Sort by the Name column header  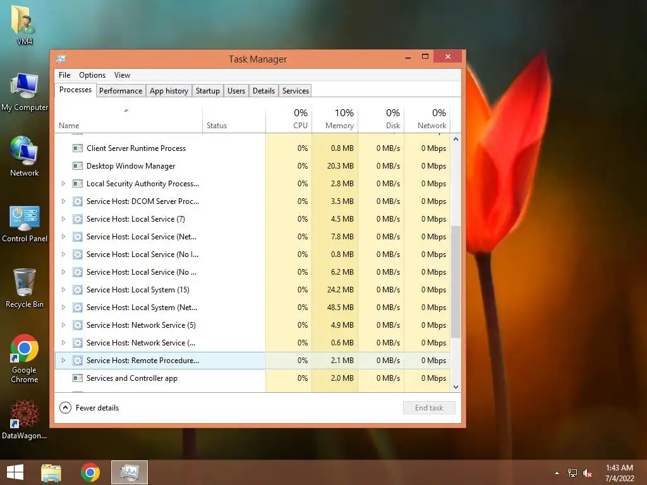[128, 119]
